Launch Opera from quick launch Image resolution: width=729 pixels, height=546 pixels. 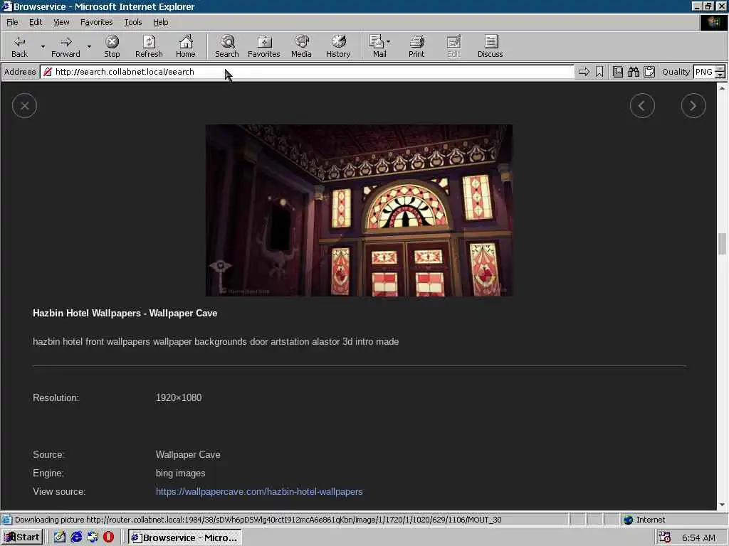coord(109,537)
